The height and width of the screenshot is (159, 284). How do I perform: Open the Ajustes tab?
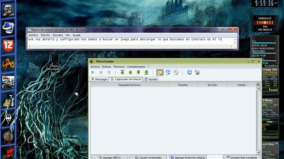click(x=151, y=79)
